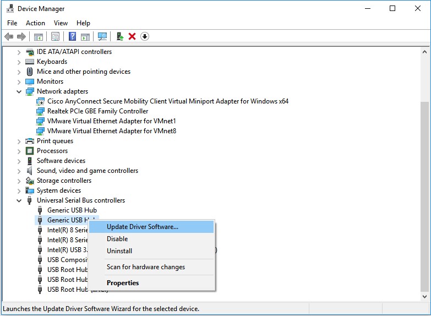Select Realtek PCIe GBE Family Controller
The height and width of the screenshot is (316, 431).
click(x=97, y=111)
